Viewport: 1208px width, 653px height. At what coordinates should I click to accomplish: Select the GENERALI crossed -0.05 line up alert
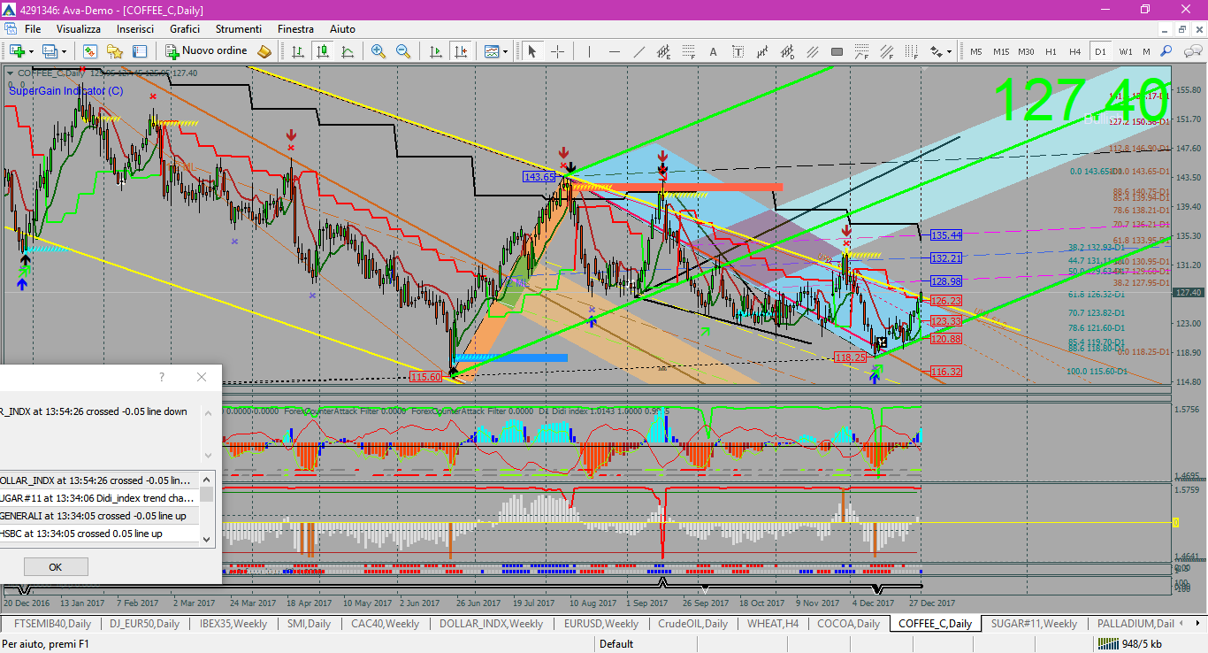click(99, 516)
